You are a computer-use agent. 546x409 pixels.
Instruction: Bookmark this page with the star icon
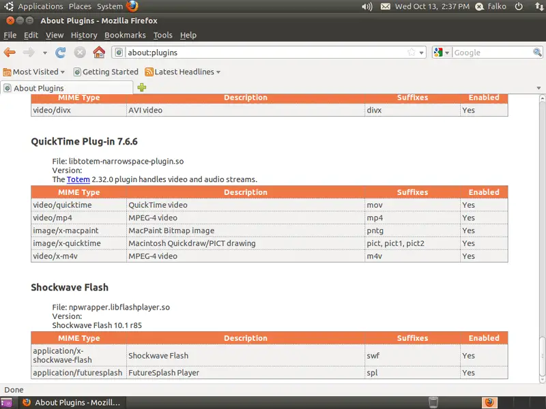click(412, 52)
